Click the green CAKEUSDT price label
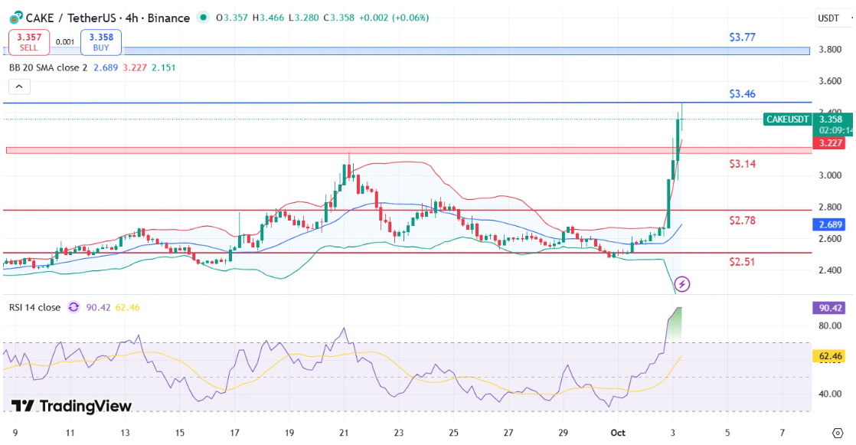This screenshot has width=856, height=445. [787, 119]
